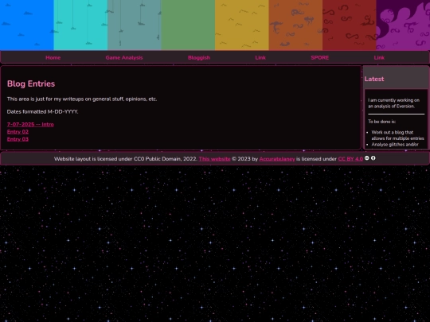Open the Bloggish navigation item
Screen dimensions: 430x322
(199, 58)
